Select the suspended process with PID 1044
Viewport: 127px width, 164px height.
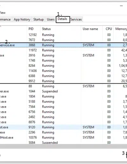63,91
